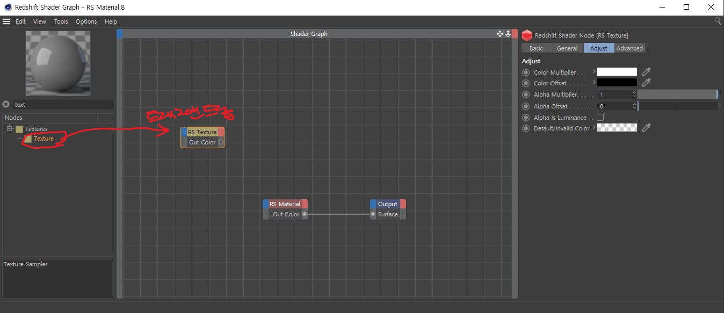Open the Options menu

pyautogui.click(x=86, y=21)
